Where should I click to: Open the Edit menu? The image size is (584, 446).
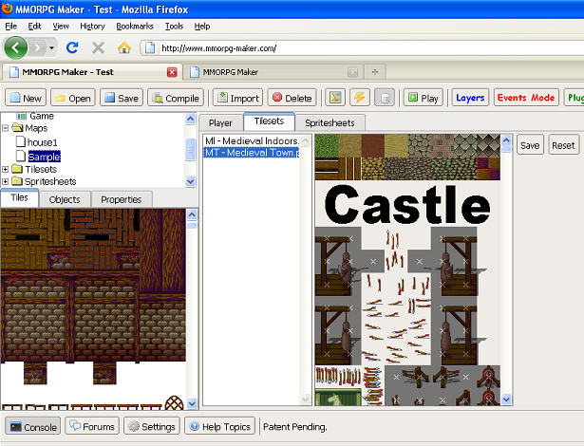[x=34, y=26]
